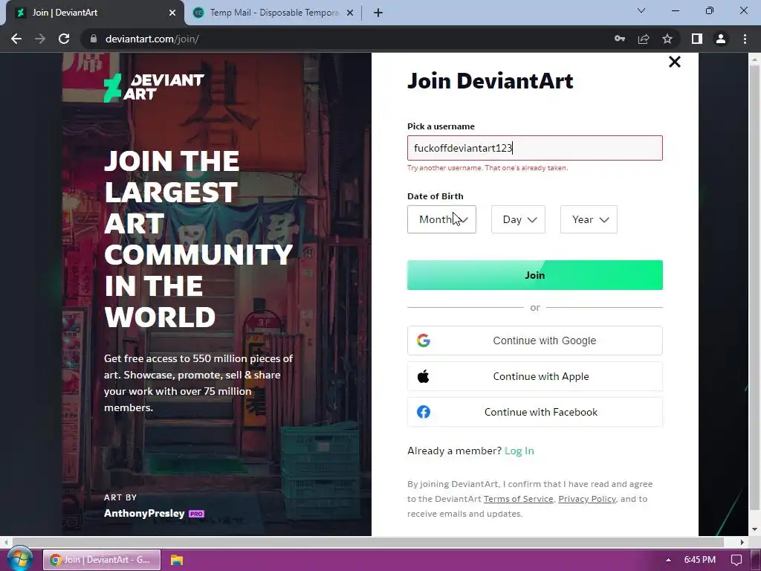Click the Facebook logo icon

click(423, 412)
